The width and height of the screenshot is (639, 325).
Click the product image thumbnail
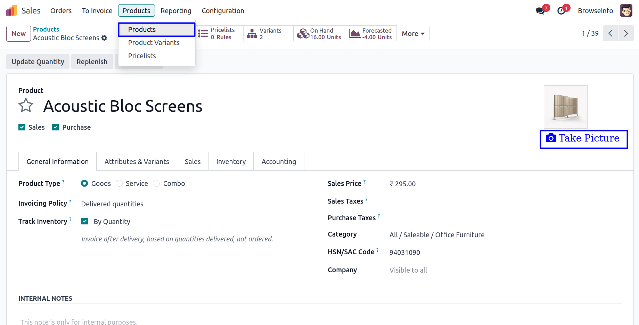[565, 107]
